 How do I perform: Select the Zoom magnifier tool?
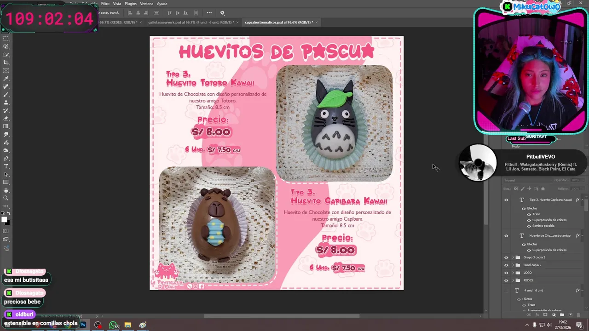coord(6,198)
